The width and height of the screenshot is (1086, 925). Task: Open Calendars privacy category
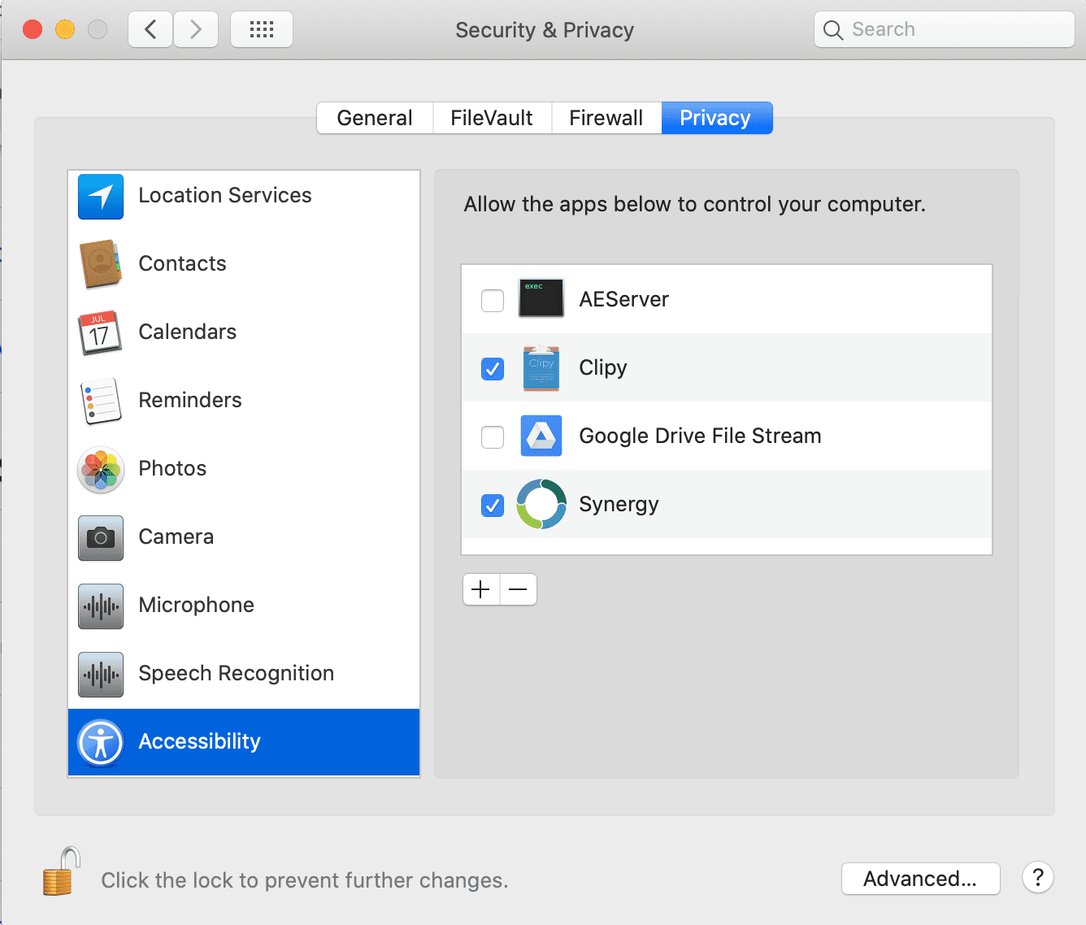pyautogui.click(x=187, y=332)
